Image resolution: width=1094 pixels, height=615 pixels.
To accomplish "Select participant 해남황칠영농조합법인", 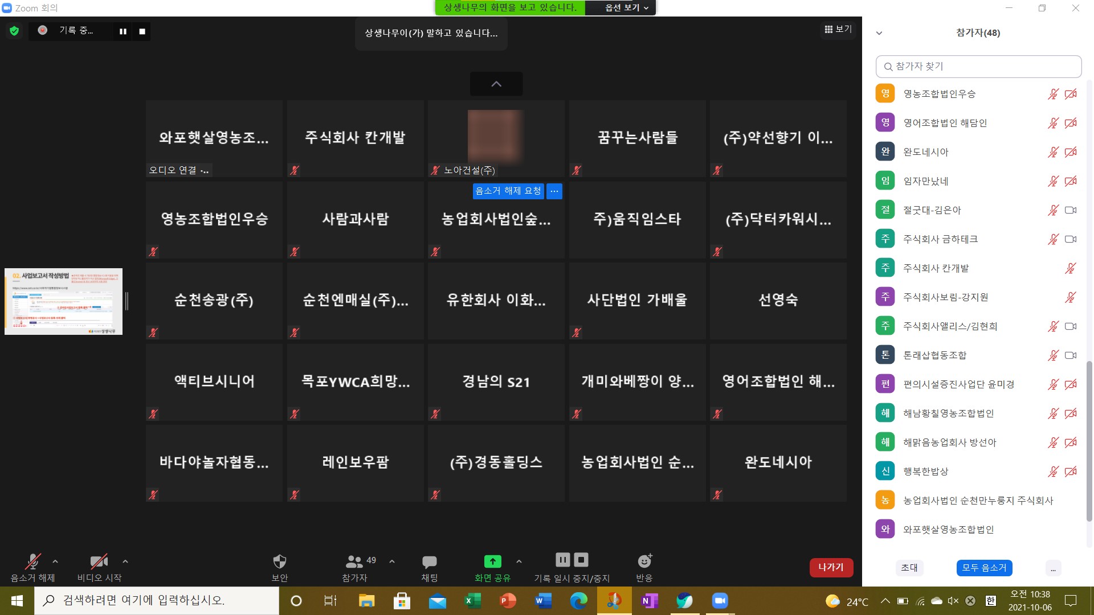I will click(978, 413).
